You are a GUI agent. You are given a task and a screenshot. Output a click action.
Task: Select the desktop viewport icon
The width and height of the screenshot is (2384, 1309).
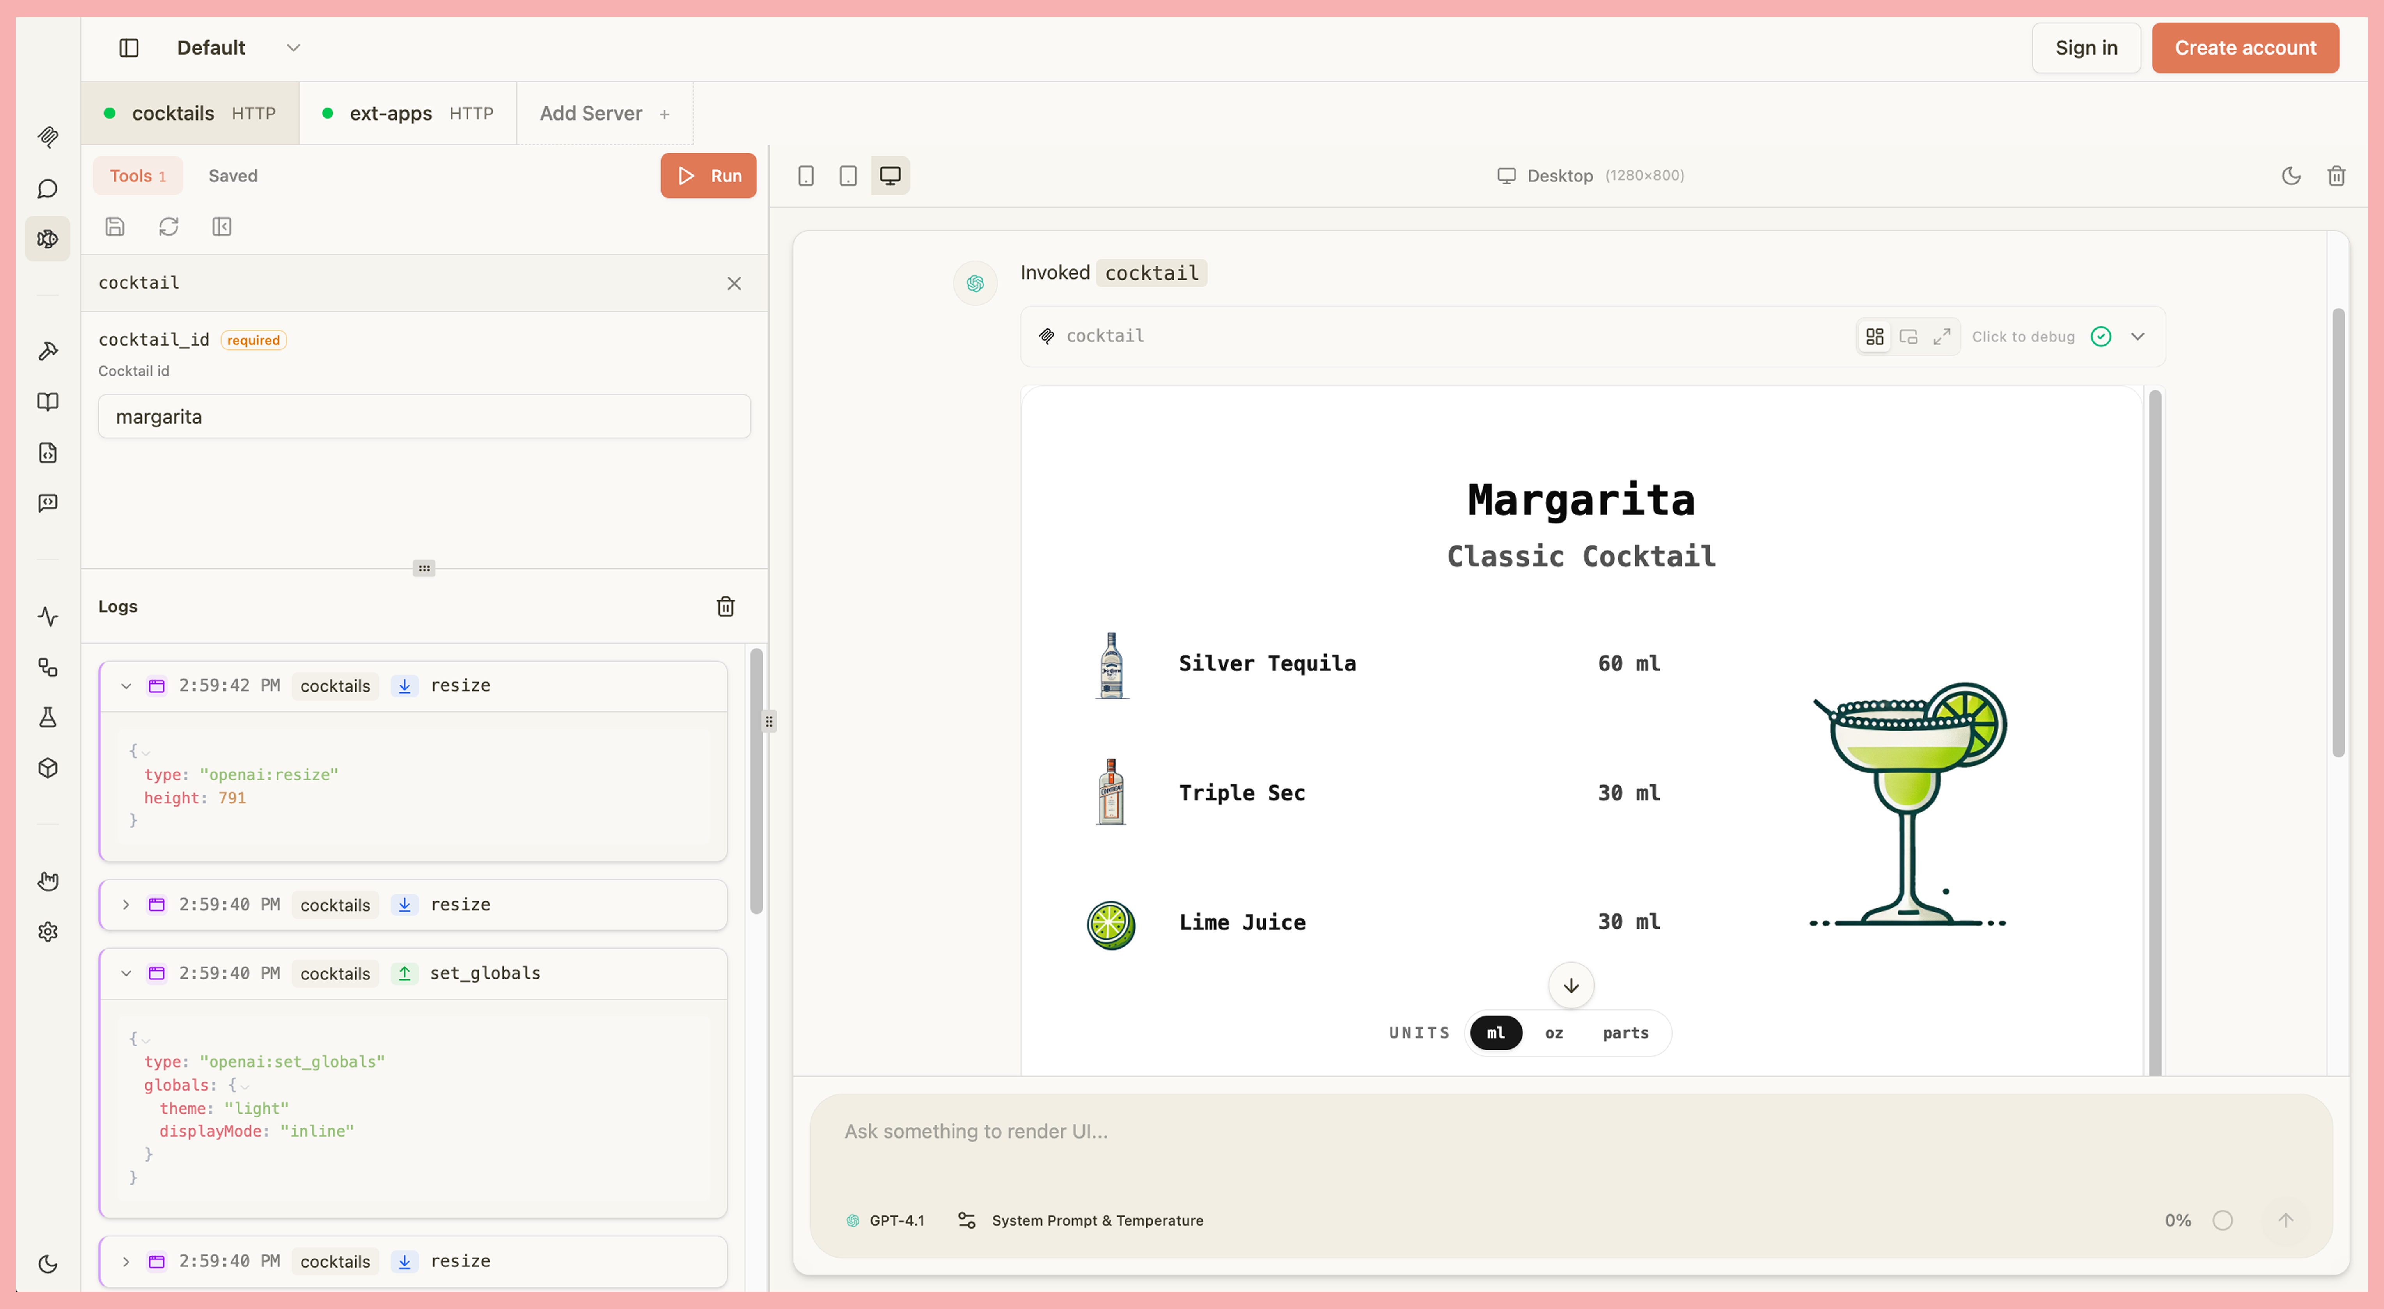[890, 176]
